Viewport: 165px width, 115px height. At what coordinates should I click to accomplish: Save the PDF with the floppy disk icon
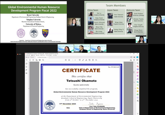27,60
